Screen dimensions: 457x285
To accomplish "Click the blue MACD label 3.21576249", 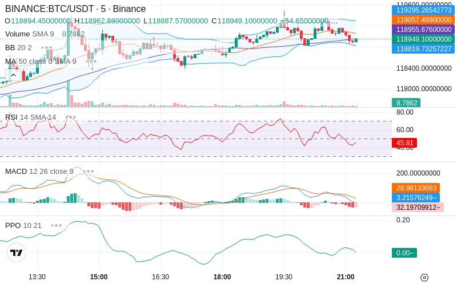I will [x=416, y=197].
